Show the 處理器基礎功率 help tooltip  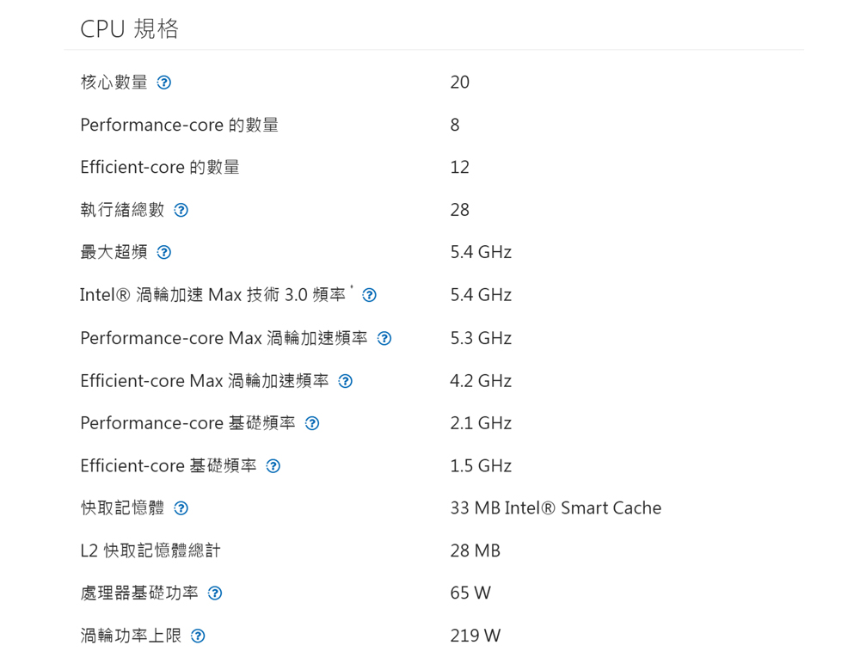point(215,593)
